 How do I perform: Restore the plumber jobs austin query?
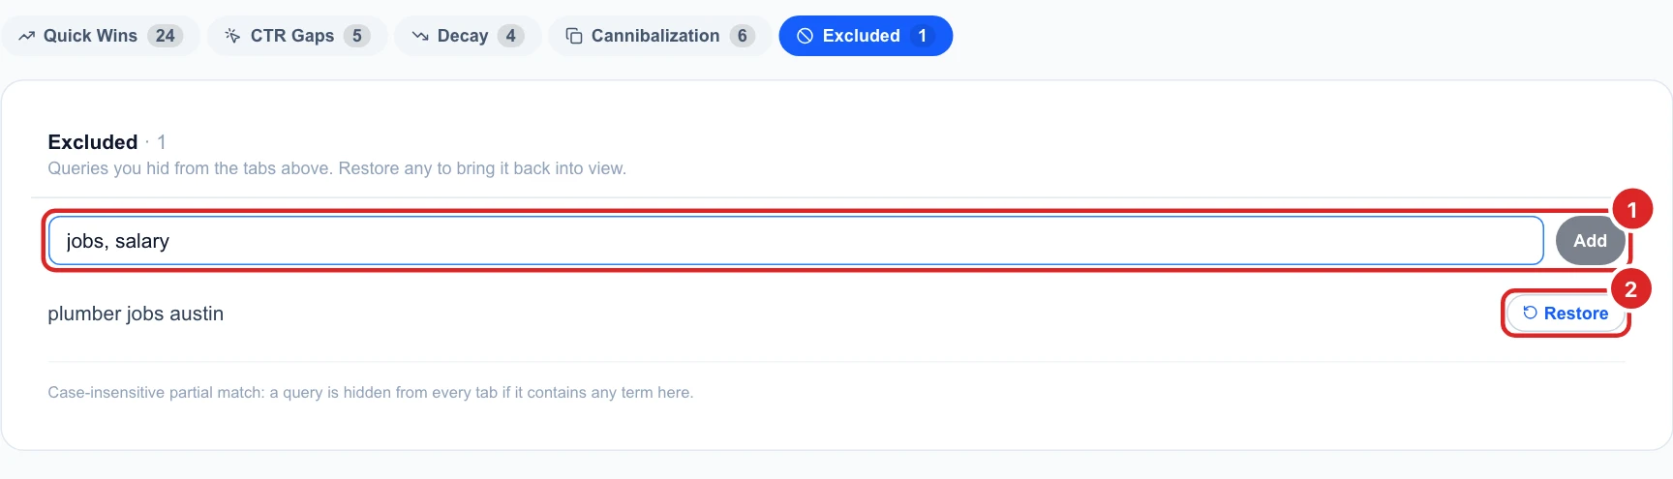pos(1566,314)
